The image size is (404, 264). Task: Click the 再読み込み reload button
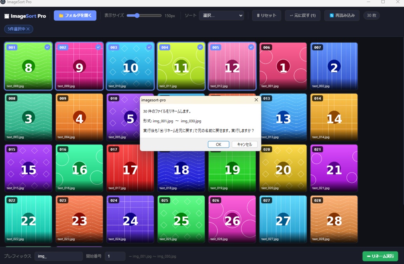coord(342,15)
